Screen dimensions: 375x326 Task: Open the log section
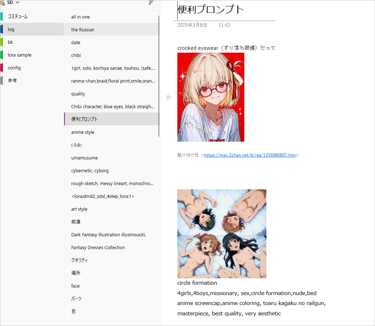(11, 30)
